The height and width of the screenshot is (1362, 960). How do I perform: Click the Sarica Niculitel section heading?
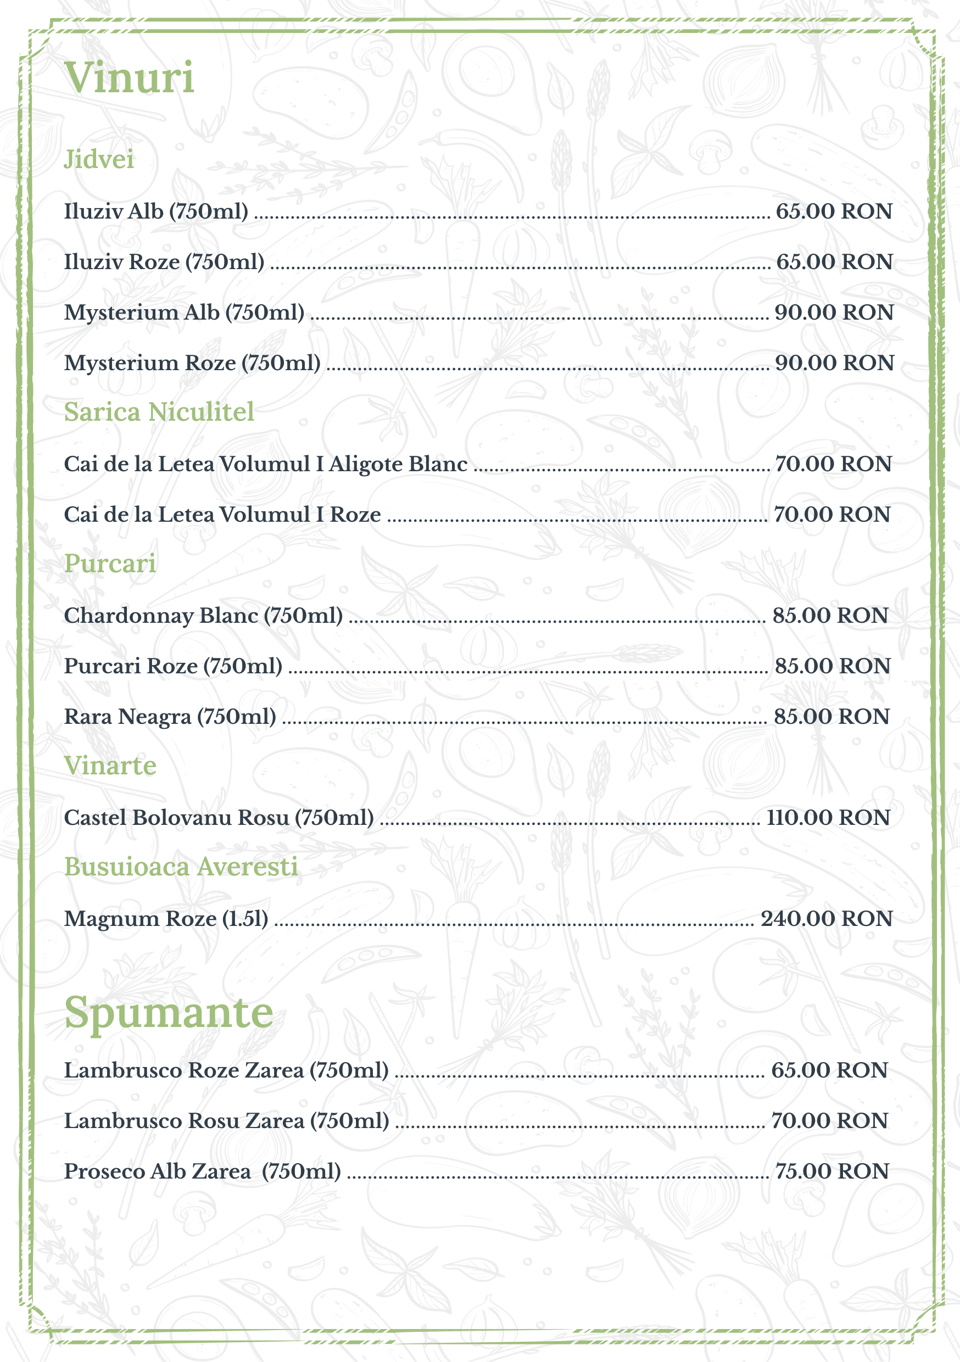click(159, 412)
